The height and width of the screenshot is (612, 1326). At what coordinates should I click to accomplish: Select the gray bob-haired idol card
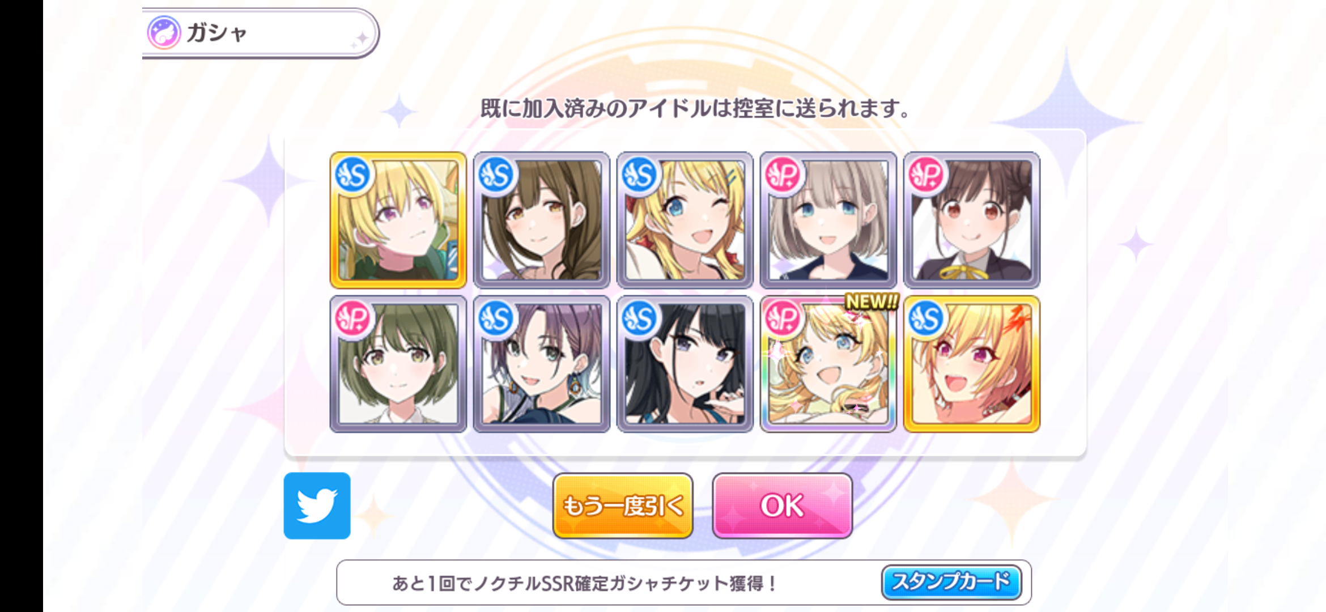pyautogui.click(x=828, y=220)
